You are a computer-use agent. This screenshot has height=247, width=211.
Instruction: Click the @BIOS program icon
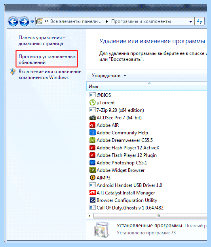click(93, 95)
